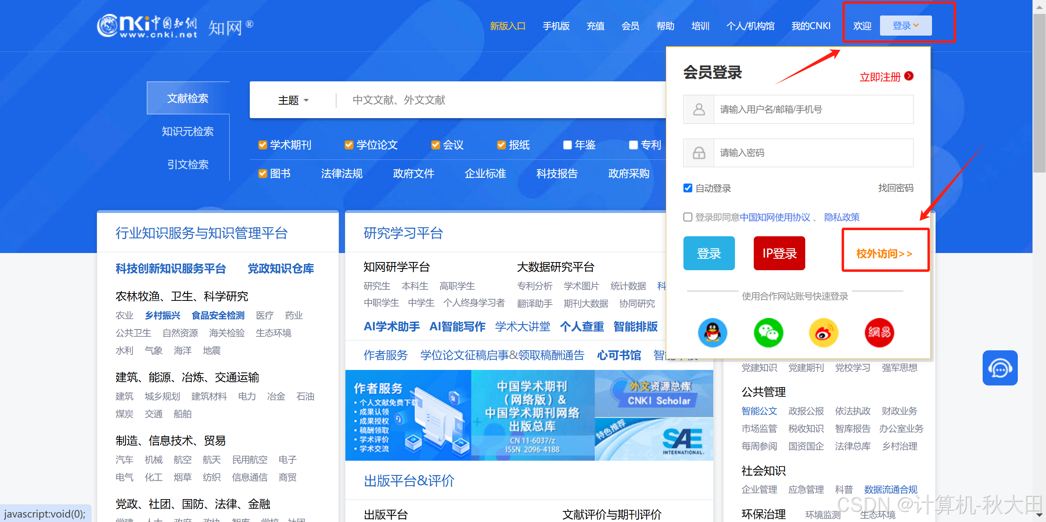
Task: Switch to the 知识元检索 tab
Action: click(x=188, y=131)
